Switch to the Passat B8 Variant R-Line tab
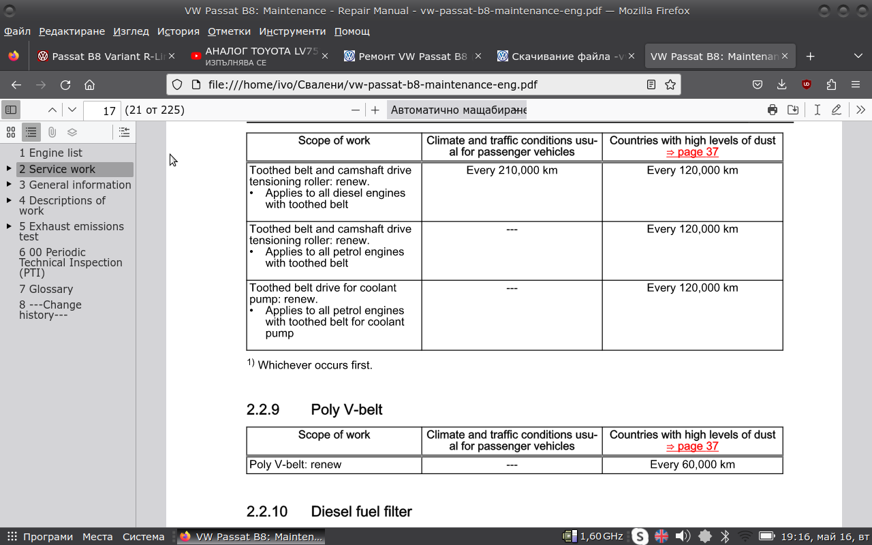 click(102, 57)
